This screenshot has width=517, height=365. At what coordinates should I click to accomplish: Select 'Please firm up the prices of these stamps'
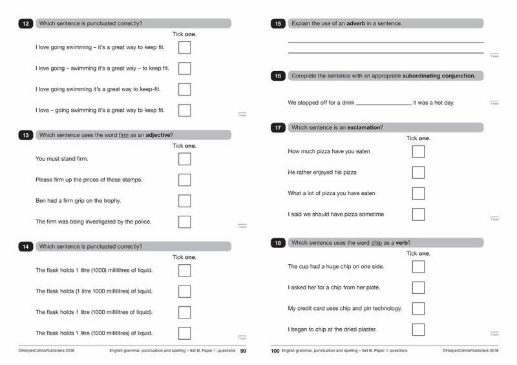coord(184,180)
